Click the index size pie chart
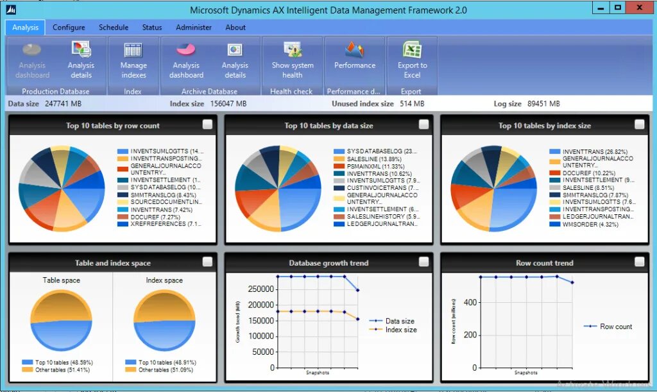 [493, 189]
